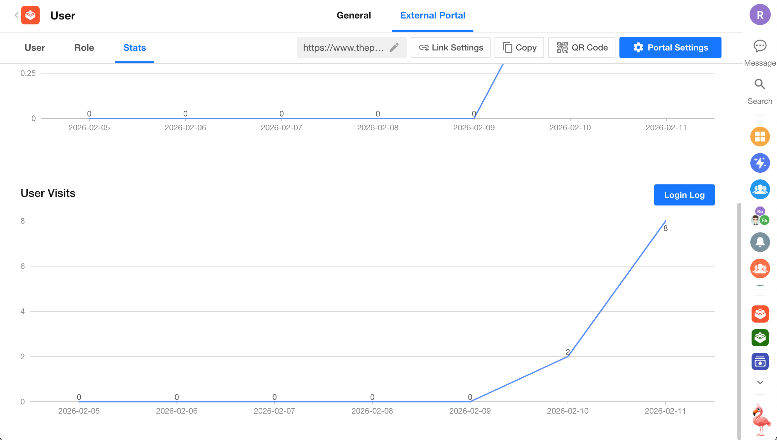
Task: Open the User sub-tab
Action: (35, 47)
